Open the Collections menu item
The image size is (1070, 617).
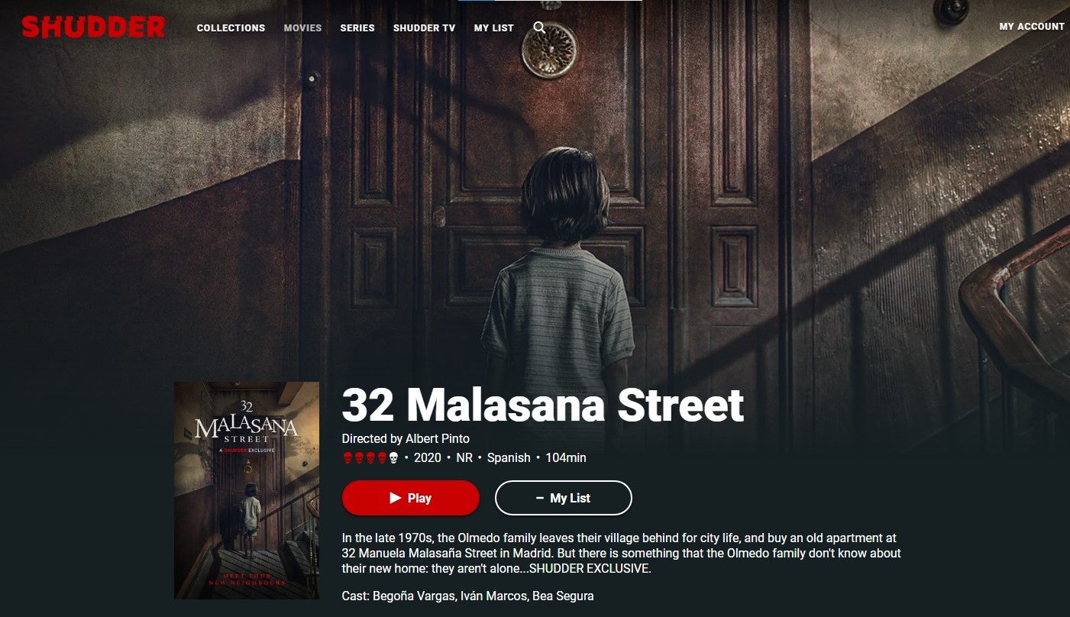(x=231, y=27)
